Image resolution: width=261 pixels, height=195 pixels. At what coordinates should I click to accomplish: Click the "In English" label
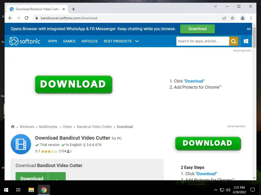(74, 145)
